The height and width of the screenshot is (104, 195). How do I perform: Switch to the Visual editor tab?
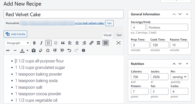[x=107, y=35]
